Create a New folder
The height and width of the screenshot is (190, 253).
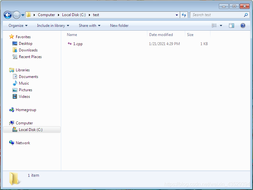tap(119, 26)
